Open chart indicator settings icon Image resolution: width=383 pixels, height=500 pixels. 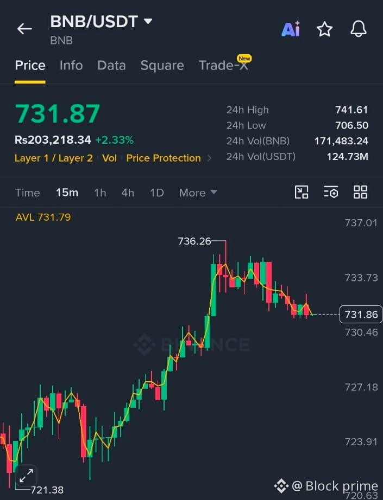click(x=331, y=193)
